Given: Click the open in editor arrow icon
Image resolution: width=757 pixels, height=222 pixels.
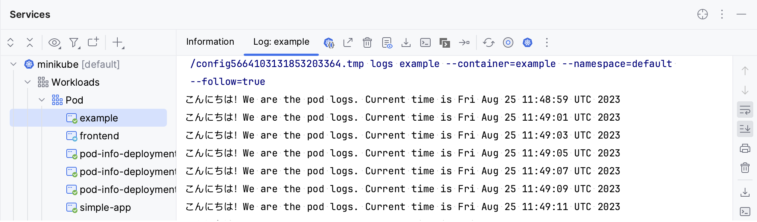Looking at the screenshot, I should tap(348, 42).
